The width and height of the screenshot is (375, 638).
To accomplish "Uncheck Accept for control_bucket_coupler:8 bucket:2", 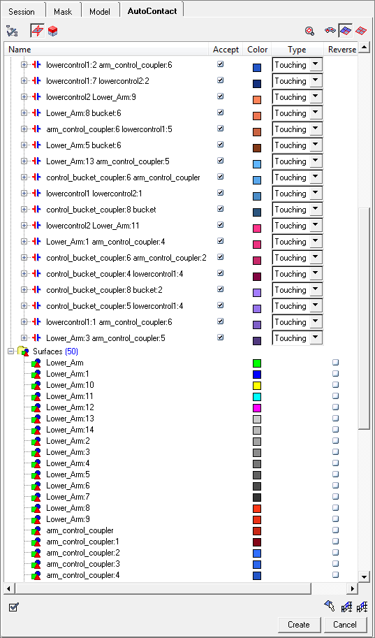I will pos(221,289).
